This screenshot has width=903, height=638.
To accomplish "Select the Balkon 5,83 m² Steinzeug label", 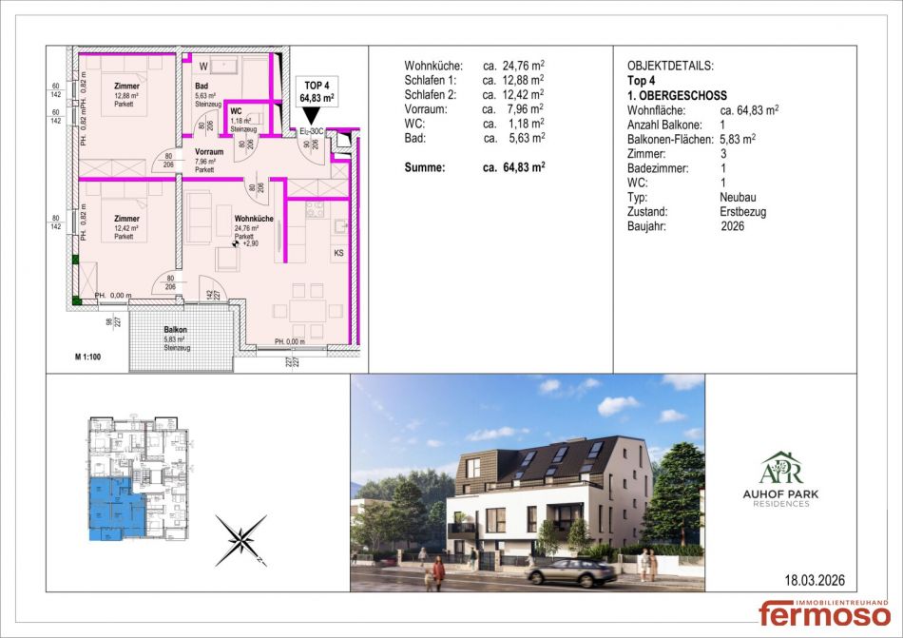I will point(176,338).
